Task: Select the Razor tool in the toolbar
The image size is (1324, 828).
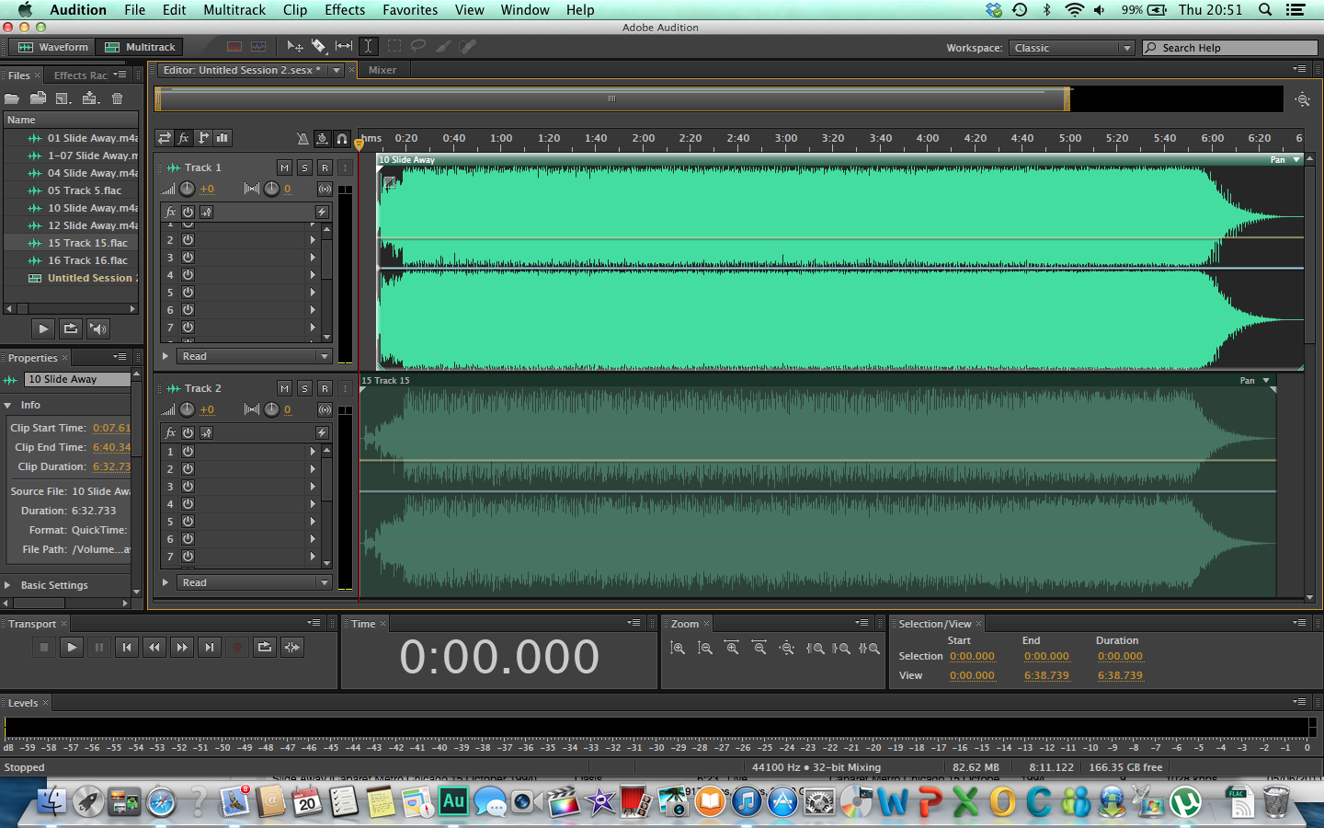Action: tap(319, 46)
